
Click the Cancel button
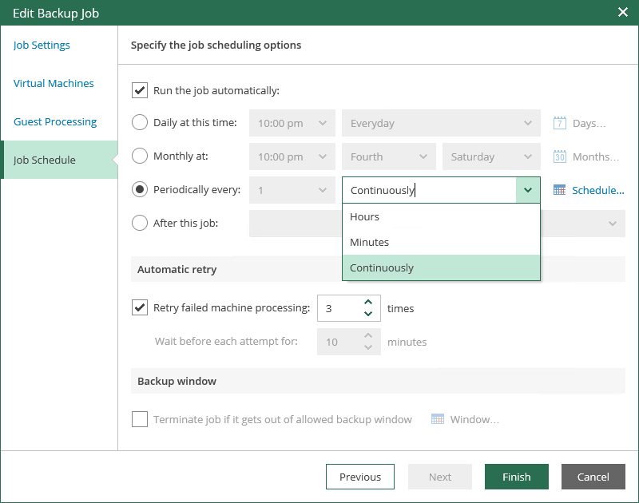point(593,477)
